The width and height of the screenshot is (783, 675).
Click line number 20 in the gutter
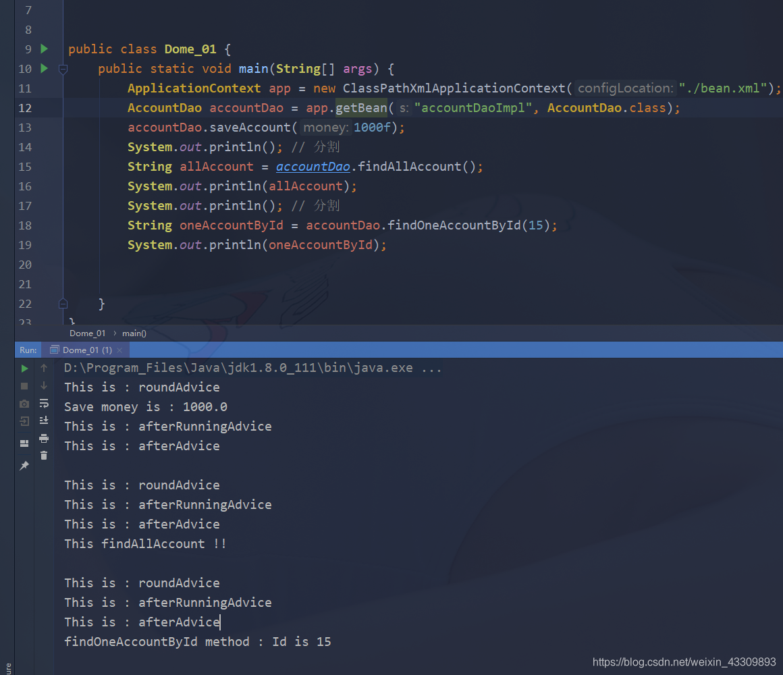(x=25, y=265)
